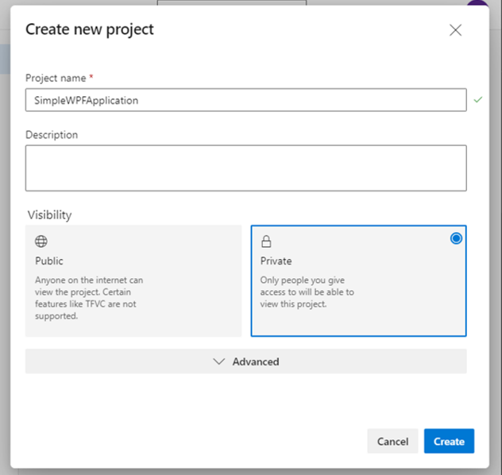The width and height of the screenshot is (502, 475).
Task: Focus the Project name input field
Action: tap(246, 100)
